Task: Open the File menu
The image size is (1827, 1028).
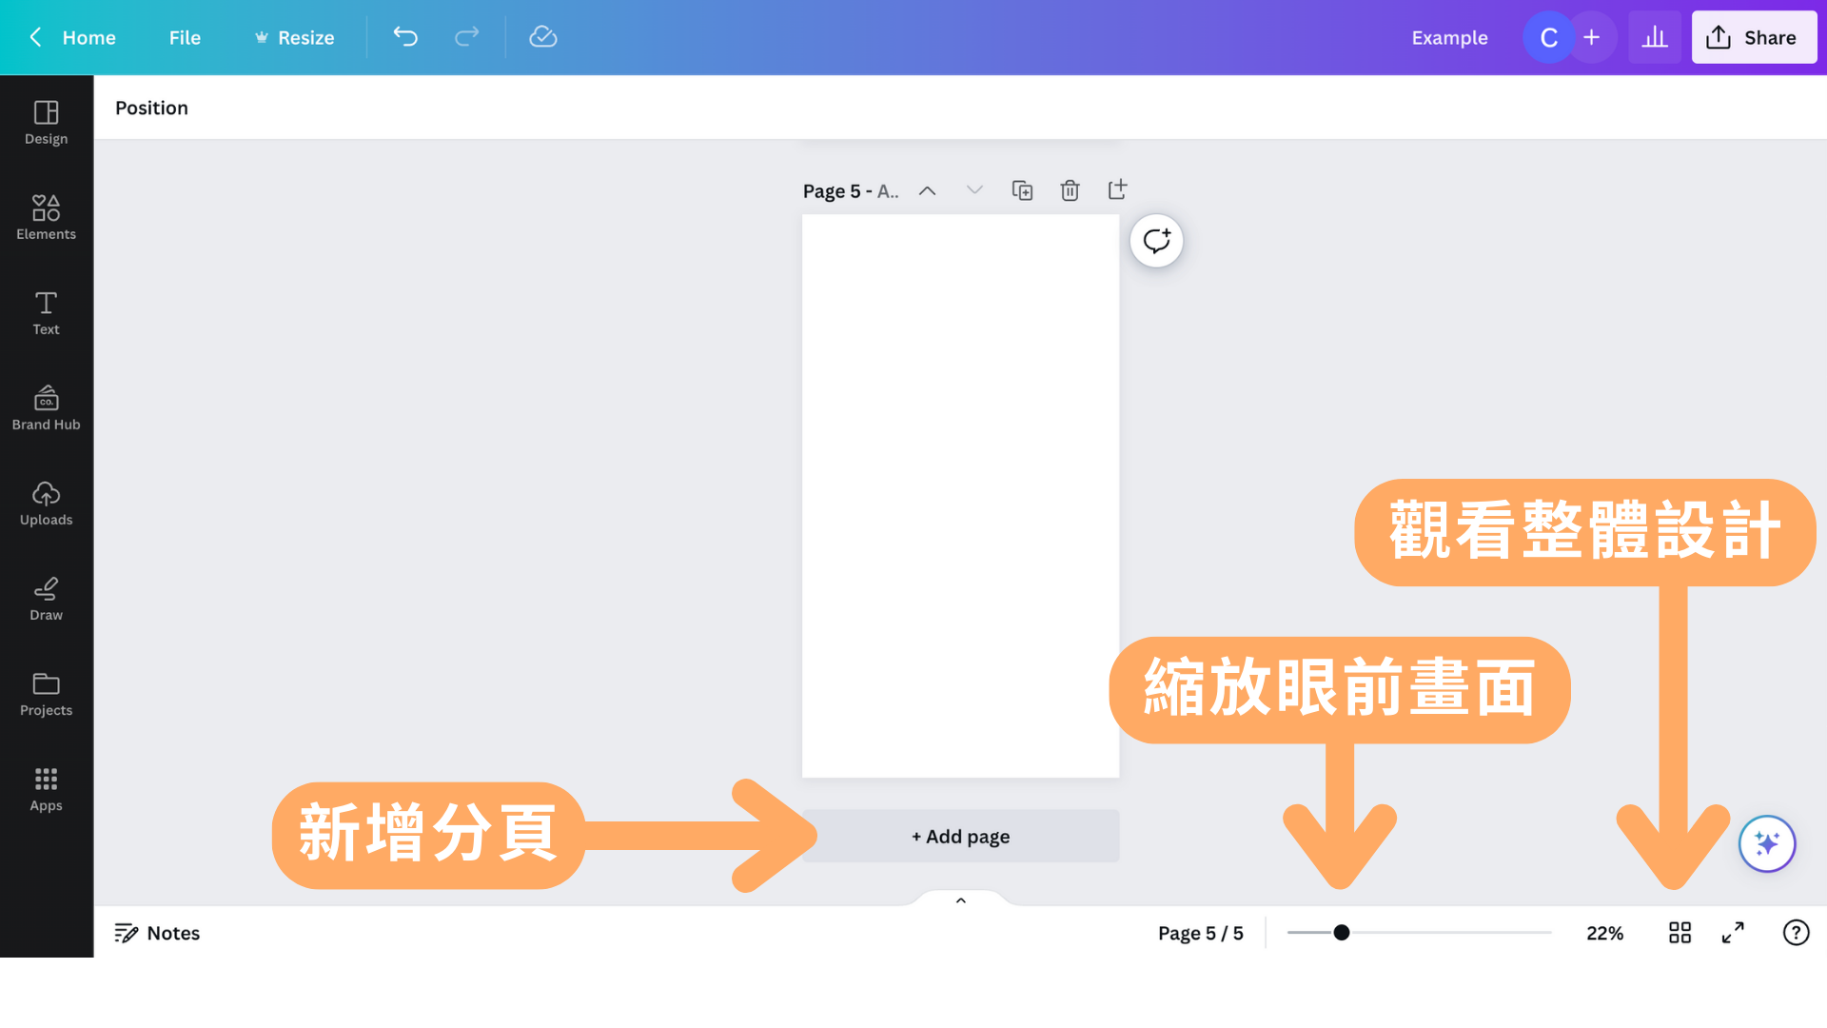Action: pos(185,37)
